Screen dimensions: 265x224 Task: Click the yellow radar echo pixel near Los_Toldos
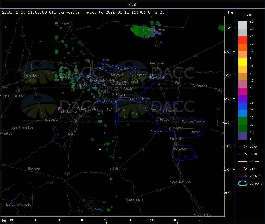[100, 149]
